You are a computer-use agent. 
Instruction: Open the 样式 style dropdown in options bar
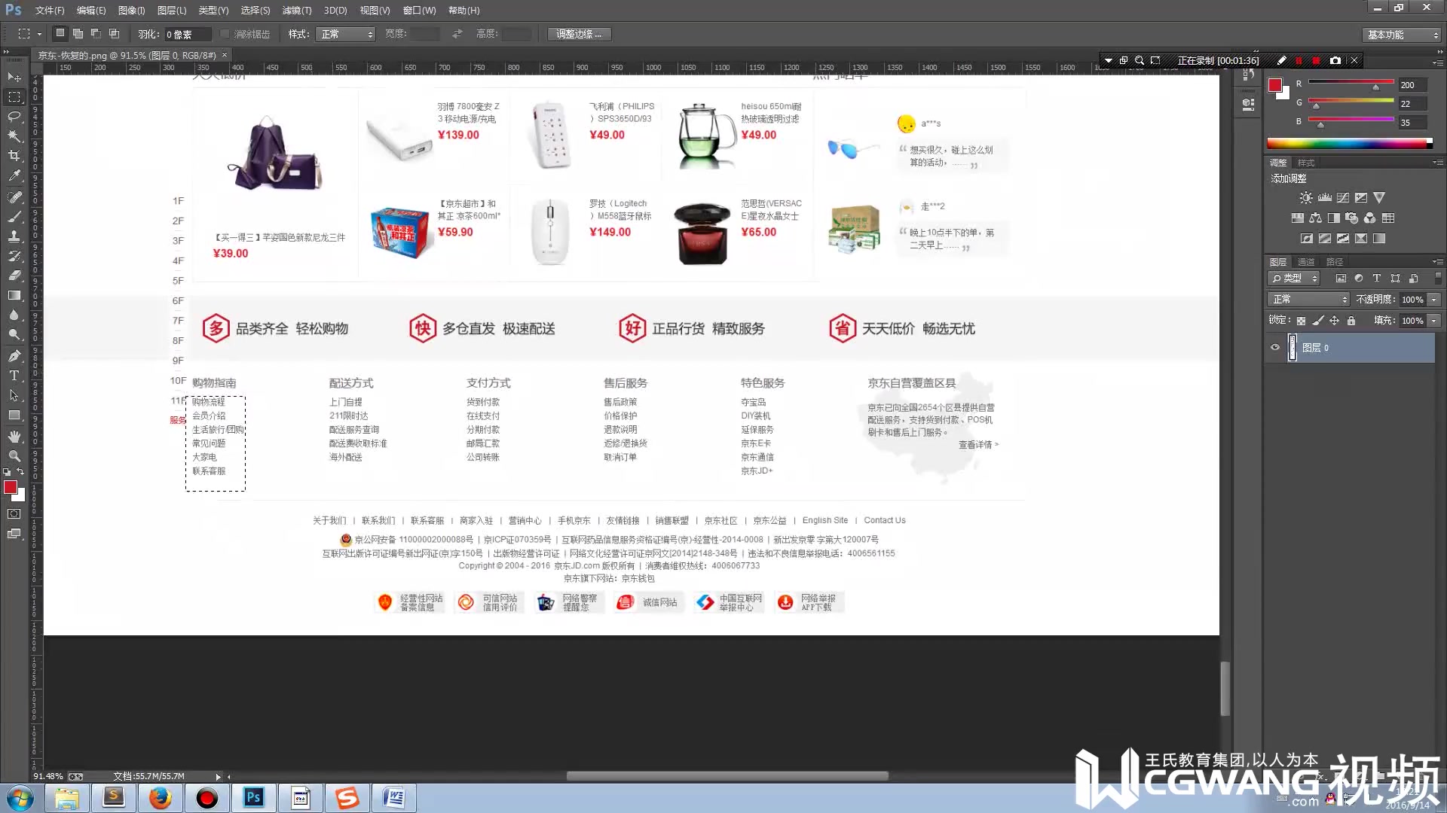click(x=347, y=35)
